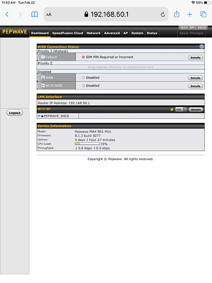
Task: Click the Wi-Fi WAN connection icon
Action: [43, 85]
